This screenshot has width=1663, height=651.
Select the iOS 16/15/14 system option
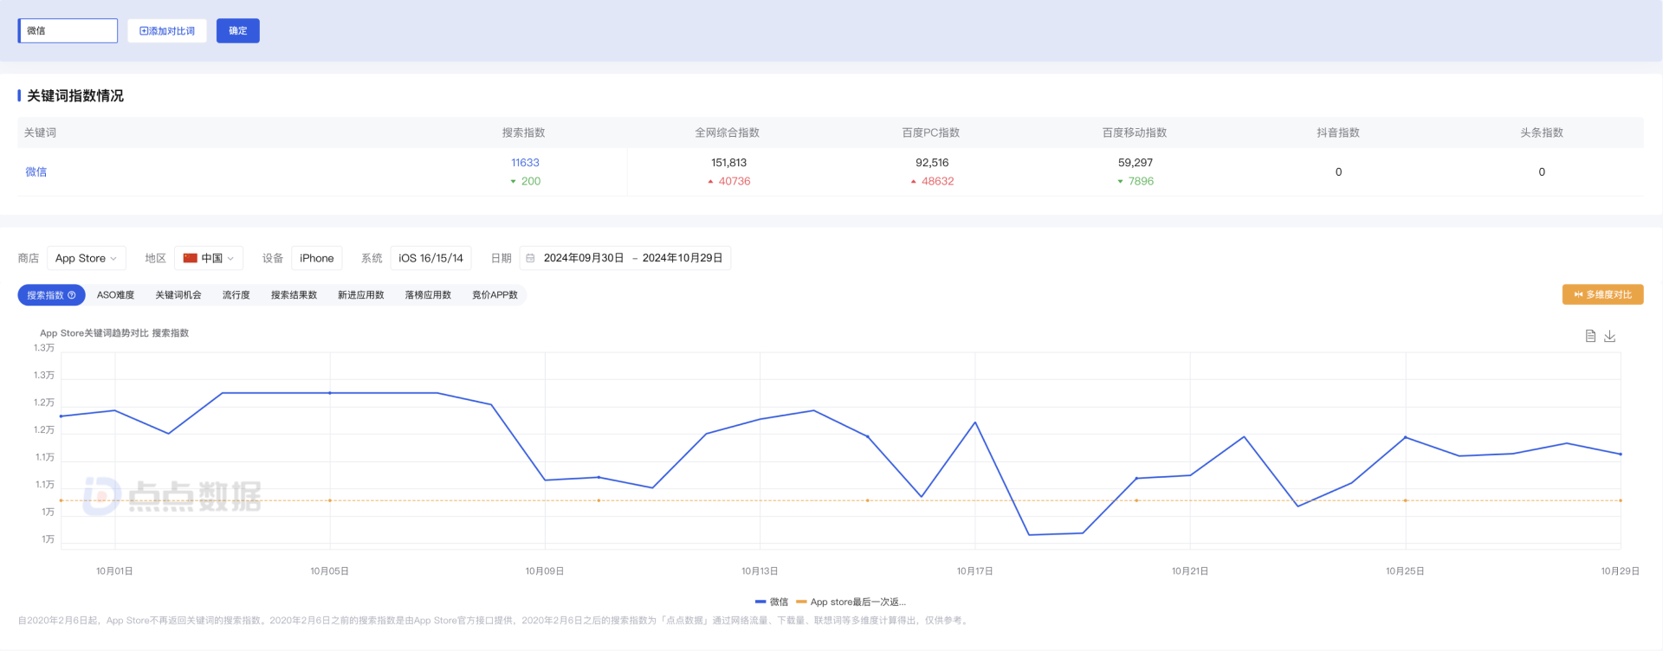(x=431, y=258)
